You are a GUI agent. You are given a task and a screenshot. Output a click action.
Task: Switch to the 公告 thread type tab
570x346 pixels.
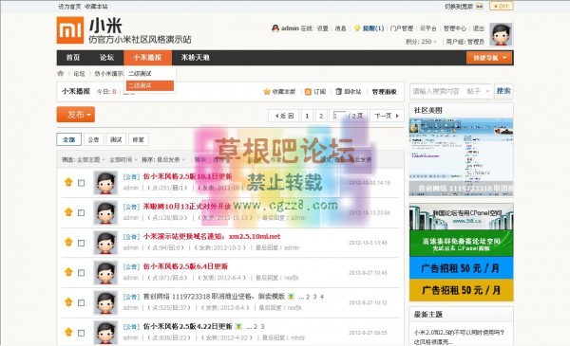(x=93, y=139)
